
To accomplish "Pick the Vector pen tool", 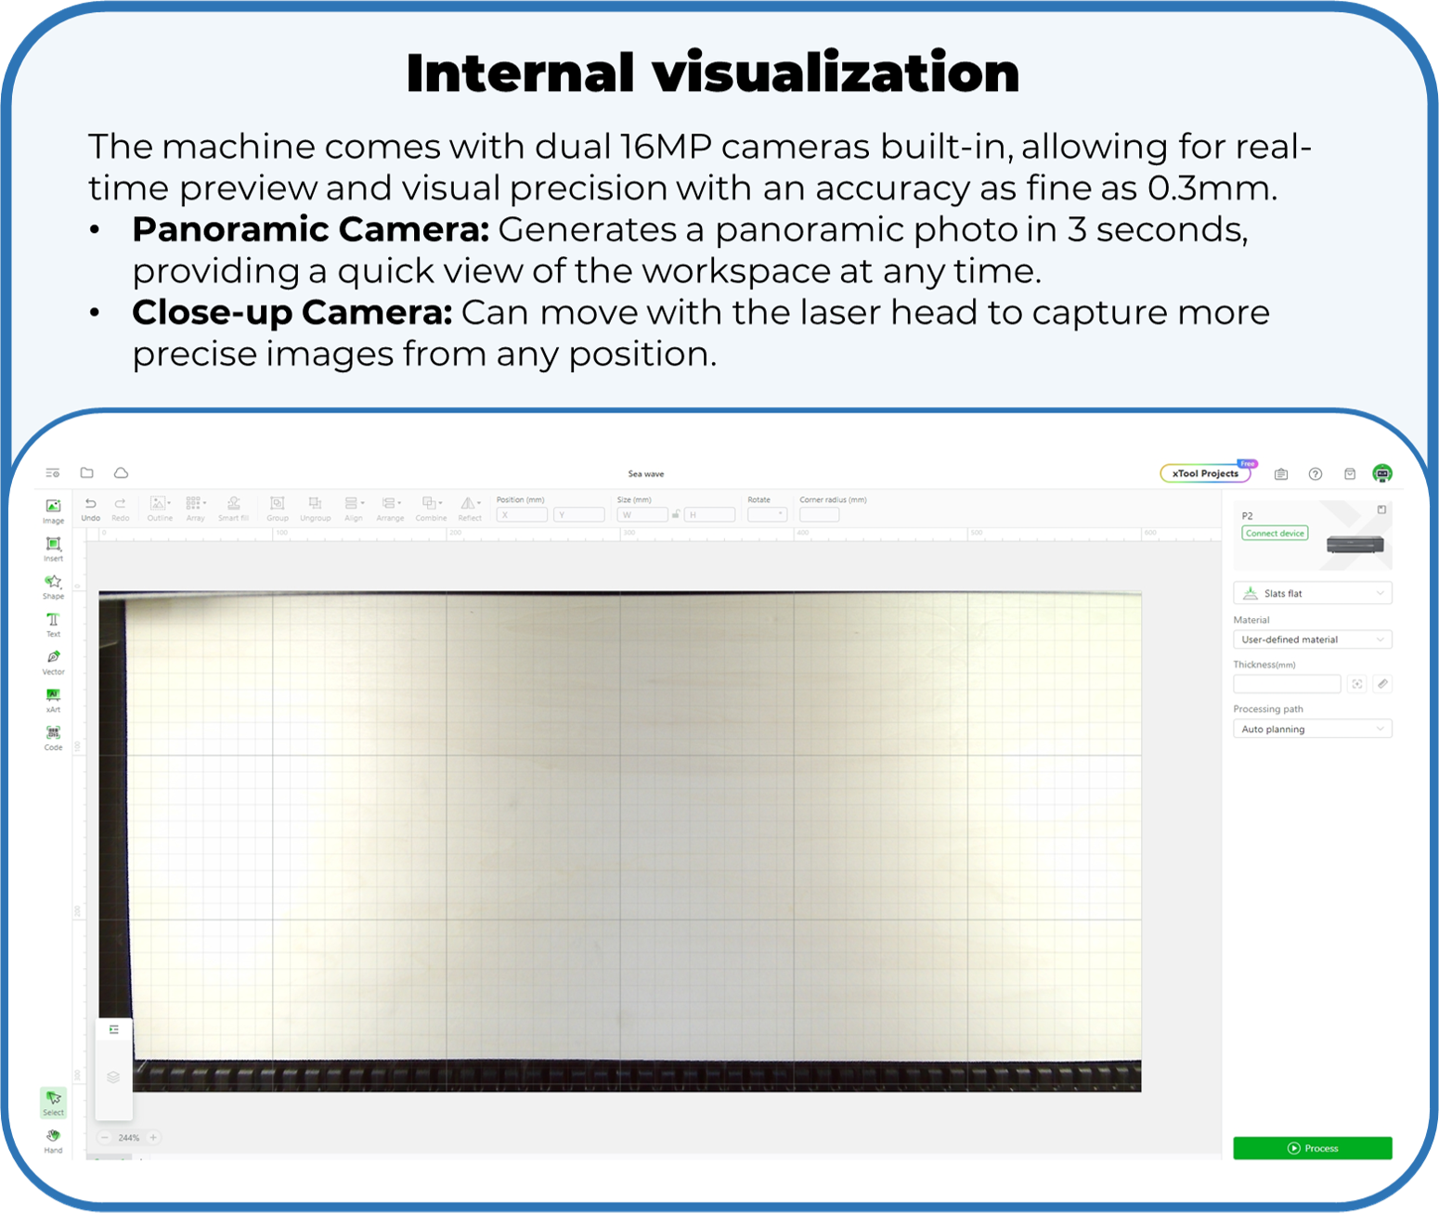I will pyautogui.click(x=53, y=659).
